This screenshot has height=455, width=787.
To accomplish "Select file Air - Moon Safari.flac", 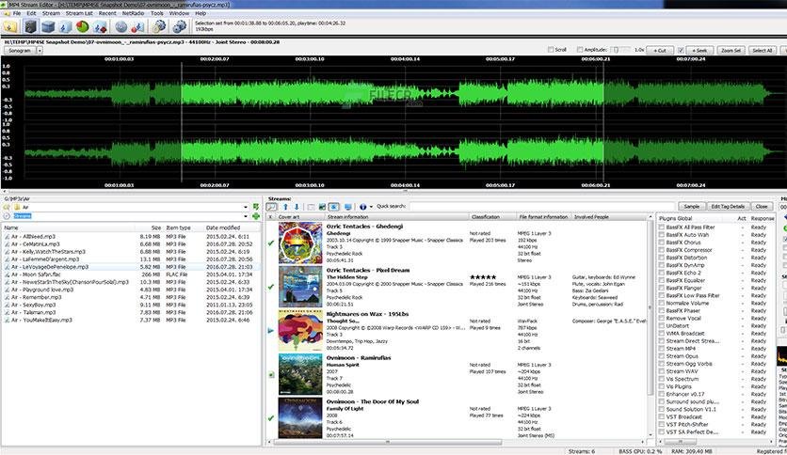I will click(x=36, y=275).
